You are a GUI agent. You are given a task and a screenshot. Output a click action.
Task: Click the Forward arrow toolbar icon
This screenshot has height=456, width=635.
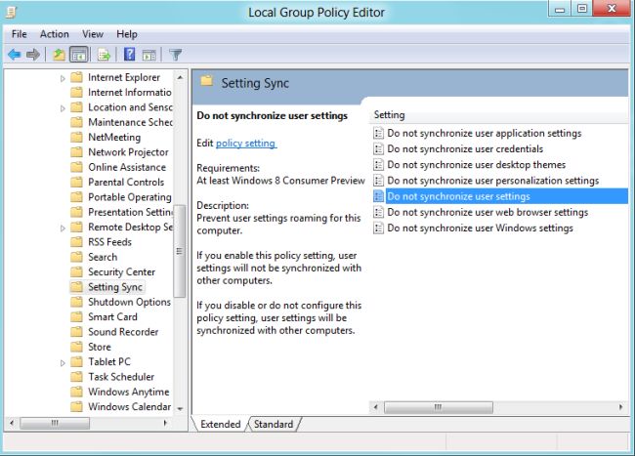33,55
